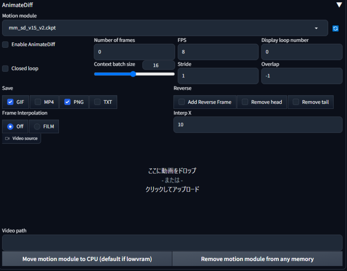Click the Video source camera icon
The height and width of the screenshot is (271, 347).
click(7, 138)
